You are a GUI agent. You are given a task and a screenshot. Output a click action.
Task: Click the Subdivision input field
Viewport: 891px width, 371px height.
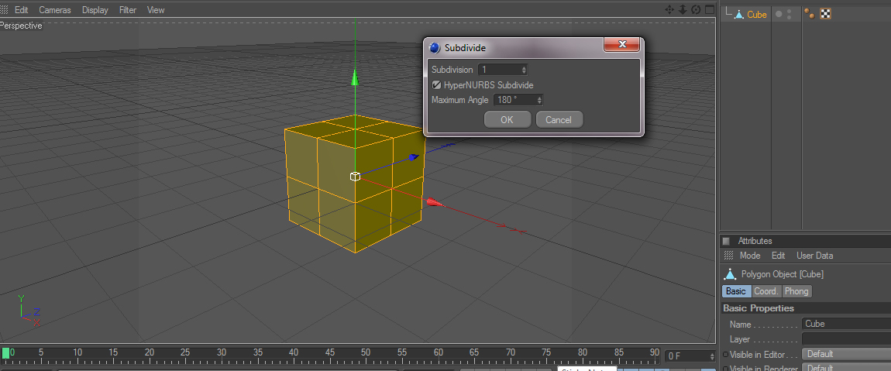point(502,70)
